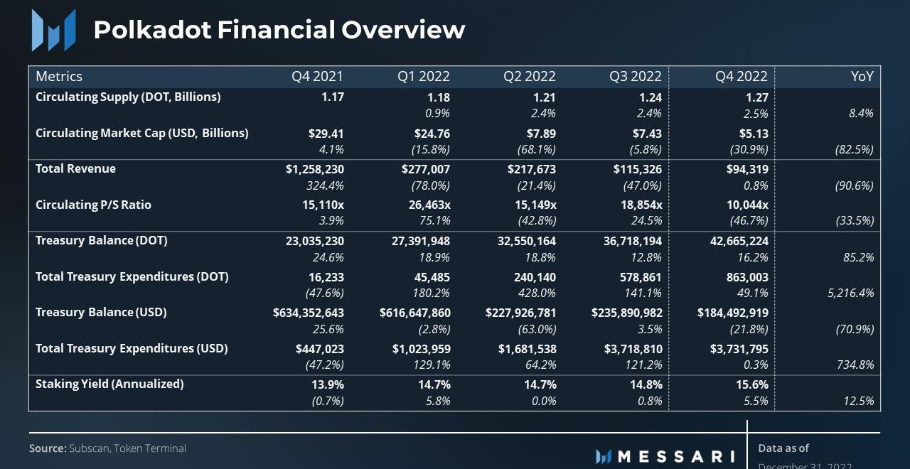Select the Total Revenue row label
Screen dimensions: 910x469
[x=75, y=168]
